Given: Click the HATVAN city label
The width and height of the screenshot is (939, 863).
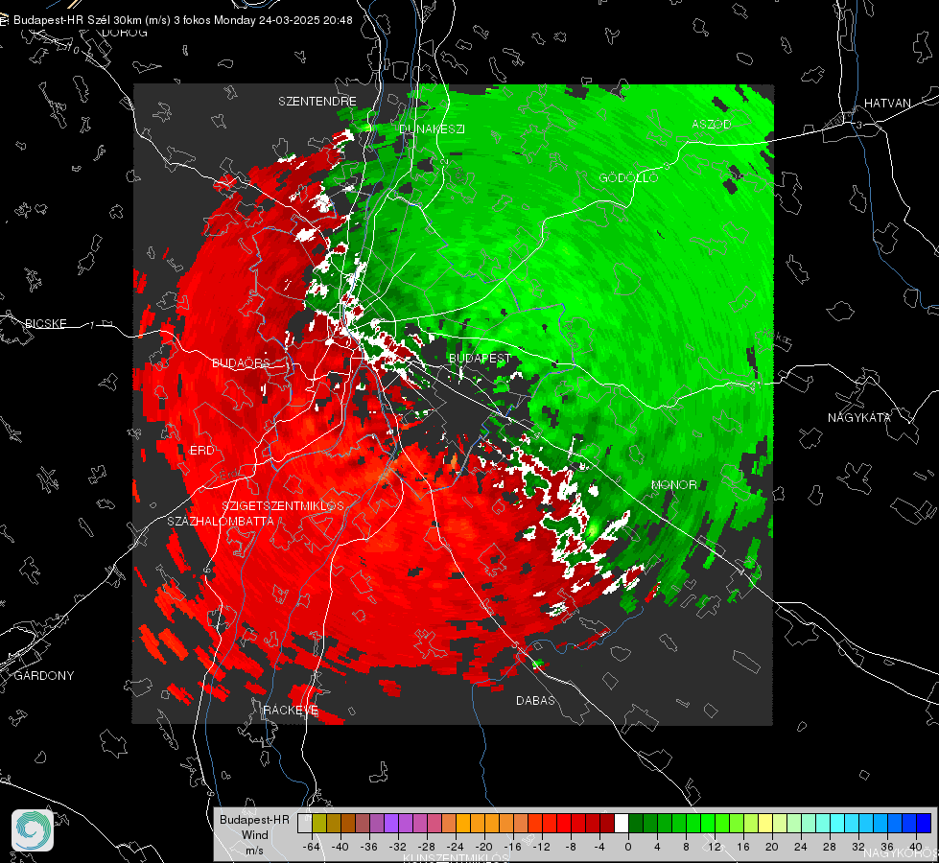Looking at the screenshot, I should coord(887,103).
